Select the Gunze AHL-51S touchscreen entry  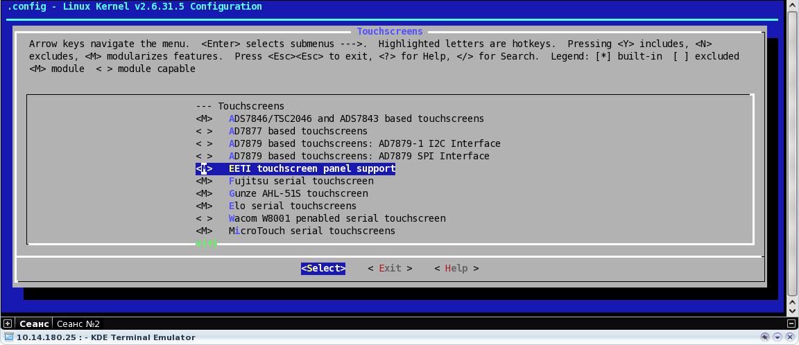(x=298, y=193)
